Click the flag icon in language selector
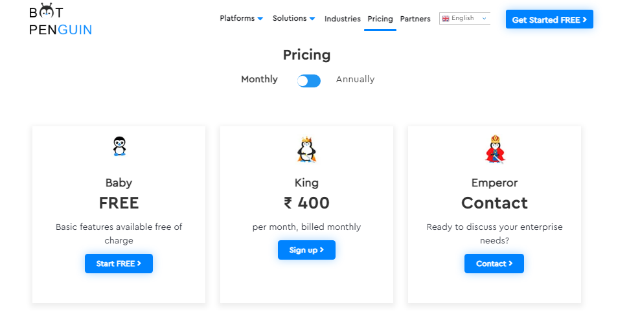The height and width of the screenshot is (316, 629). point(446,19)
